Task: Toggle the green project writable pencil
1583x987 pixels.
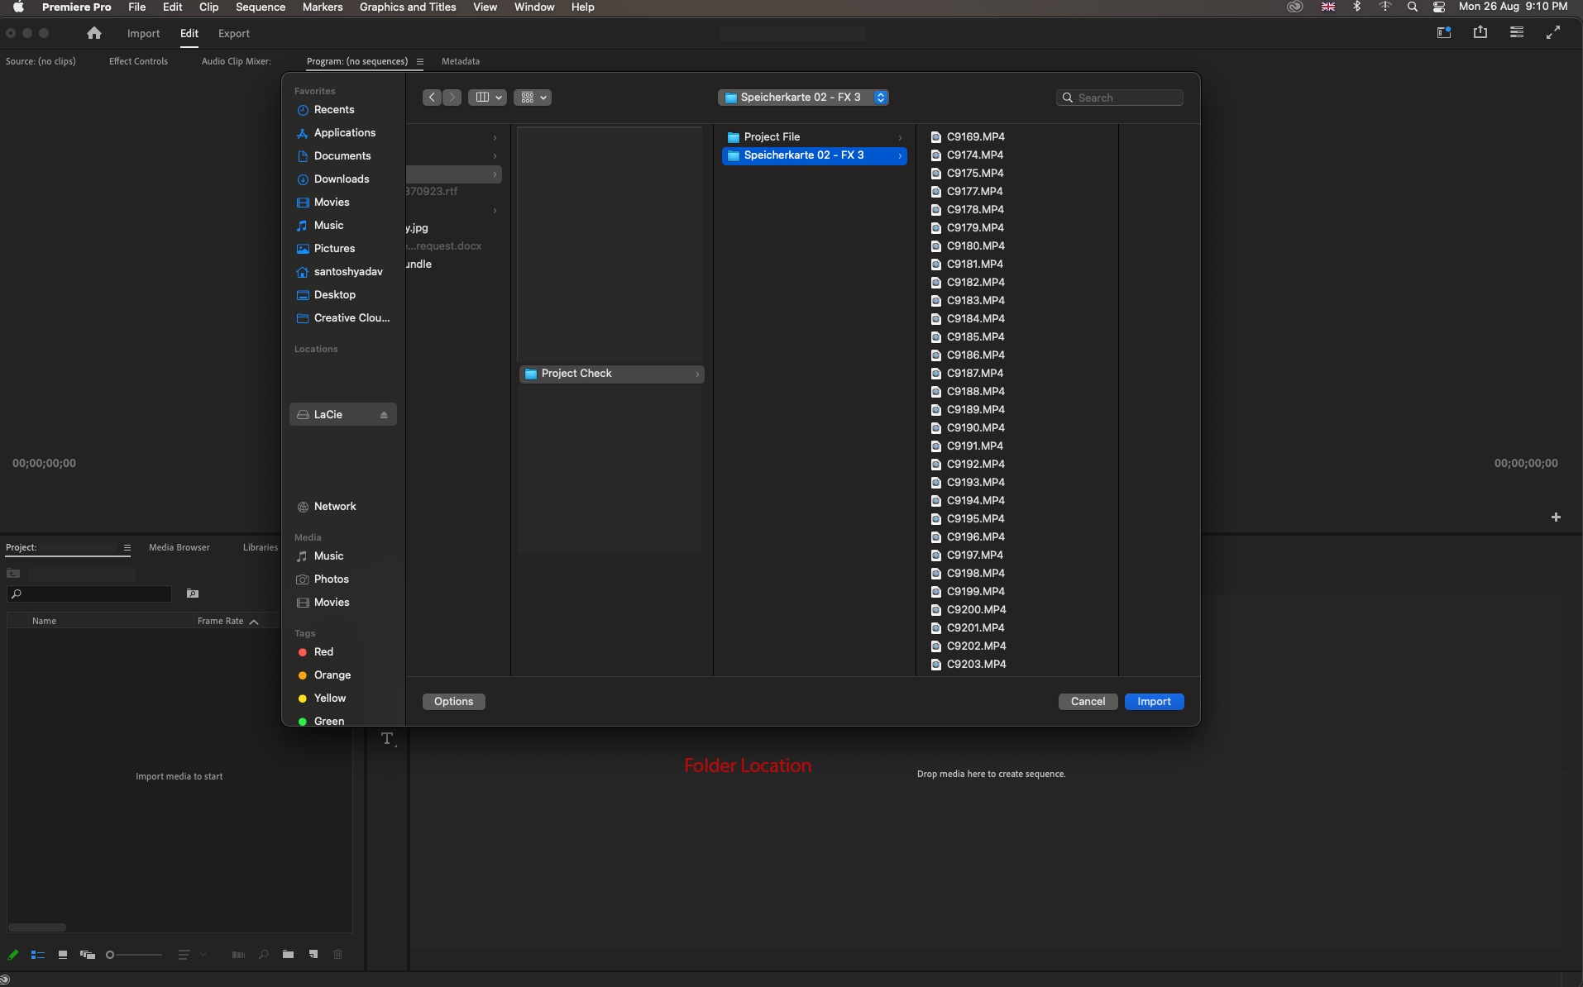Action: point(13,955)
